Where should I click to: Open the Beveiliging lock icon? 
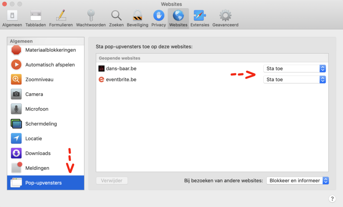point(138,15)
